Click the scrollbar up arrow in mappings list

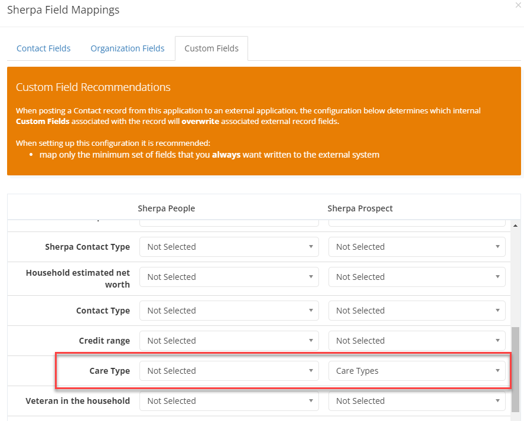pyautogui.click(x=515, y=226)
